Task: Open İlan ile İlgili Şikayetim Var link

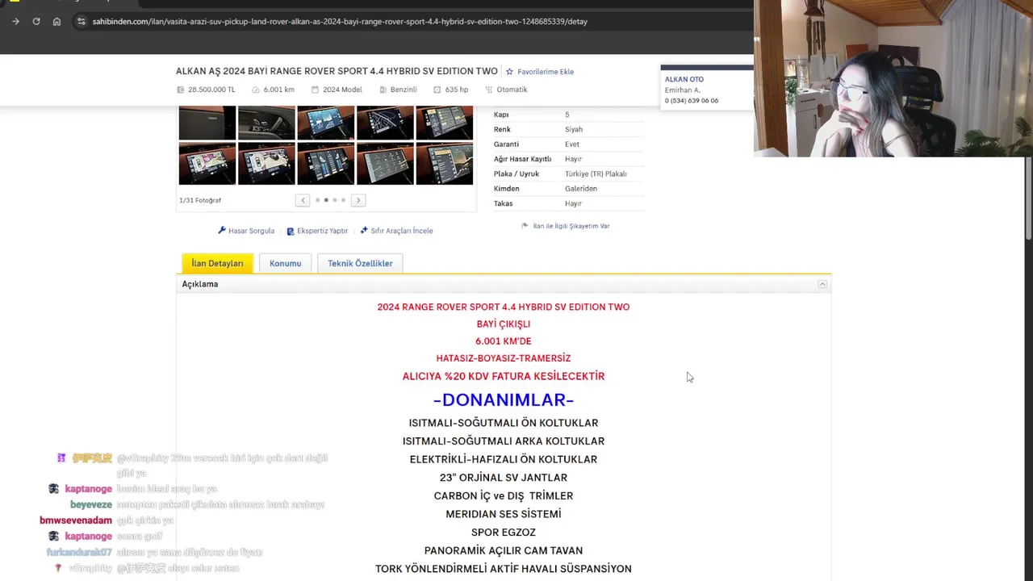Action: point(571,226)
